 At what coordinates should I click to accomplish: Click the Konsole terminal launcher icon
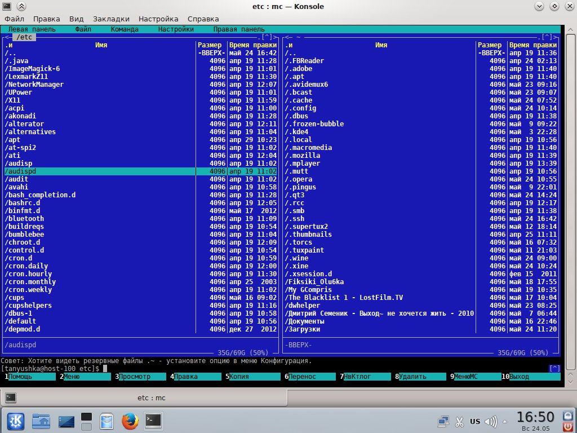point(153,421)
